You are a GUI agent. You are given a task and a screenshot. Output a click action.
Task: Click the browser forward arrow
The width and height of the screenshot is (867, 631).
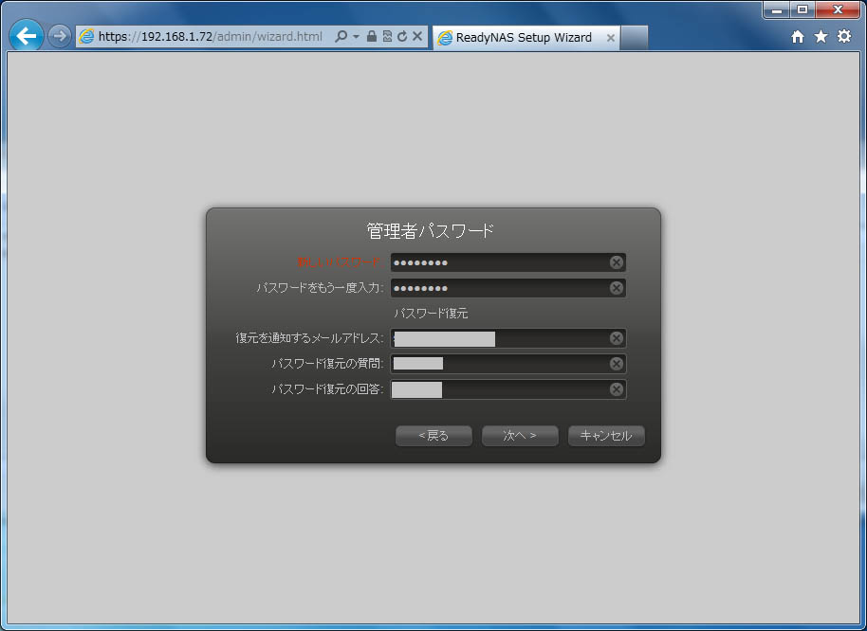[x=60, y=37]
